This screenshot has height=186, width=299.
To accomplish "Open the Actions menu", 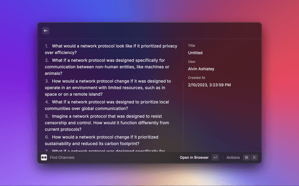I will pyautogui.click(x=233, y=158).
